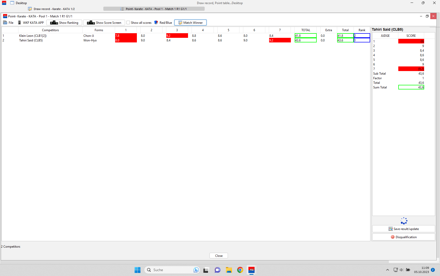Click the horizontal scrollbar at window bottom
The height and width of the screenshot is (276, 440).
point(195,262)
